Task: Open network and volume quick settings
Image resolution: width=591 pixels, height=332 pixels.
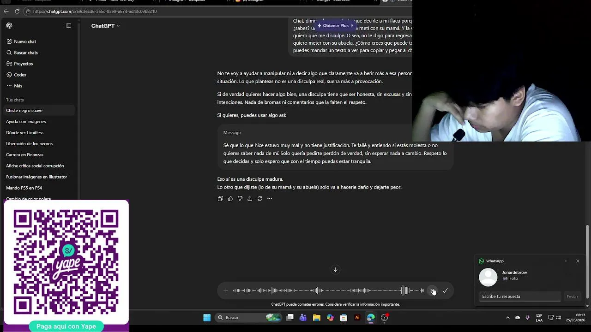Action: (555, 317)
